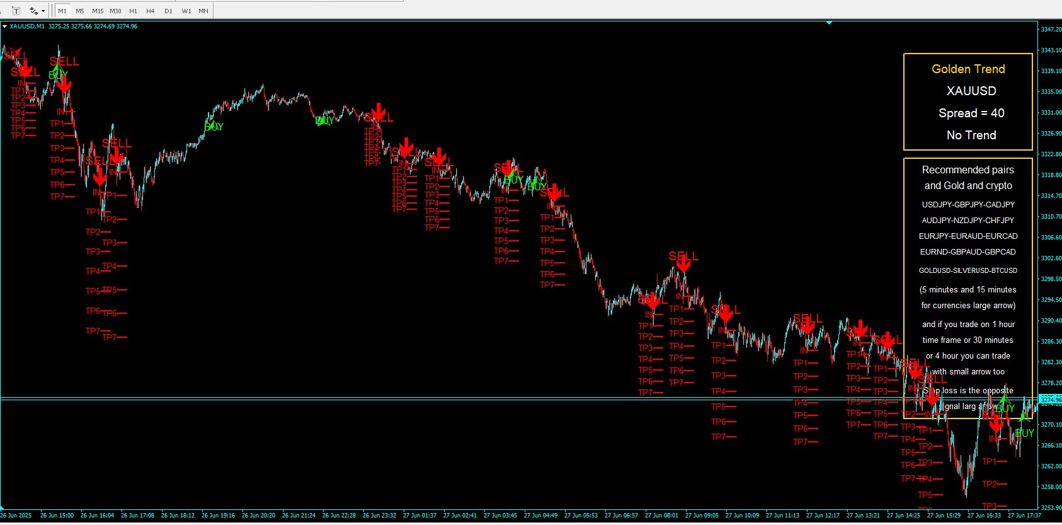
Task: Click the 27 Jun 17:37 time label
Action: (1025, 516)
